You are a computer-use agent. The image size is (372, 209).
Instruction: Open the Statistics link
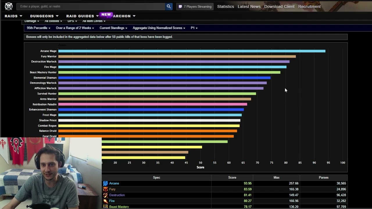(226, 6)
